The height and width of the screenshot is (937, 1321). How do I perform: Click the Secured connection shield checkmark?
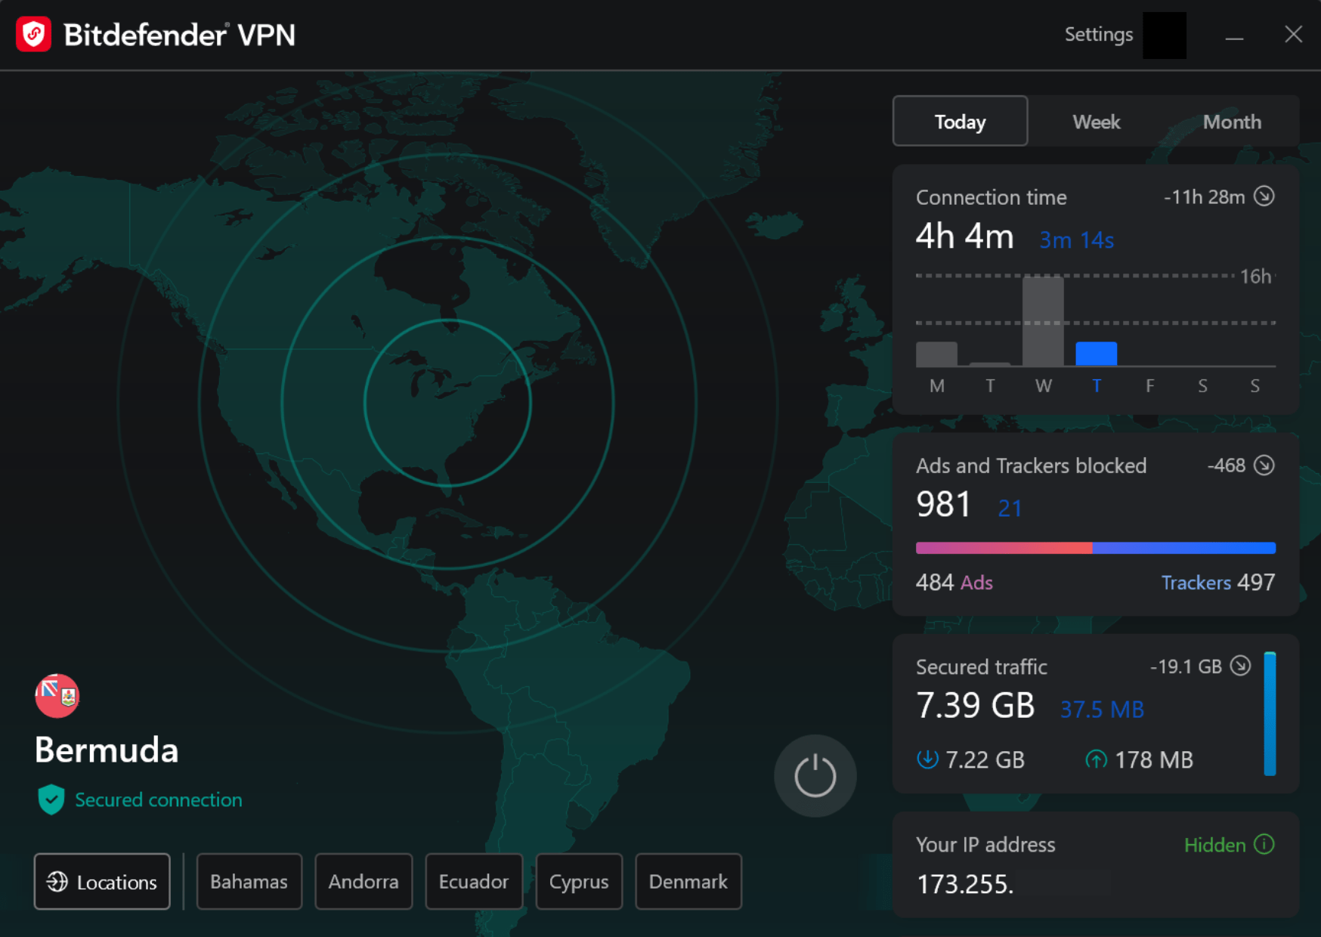click(50, 799)
